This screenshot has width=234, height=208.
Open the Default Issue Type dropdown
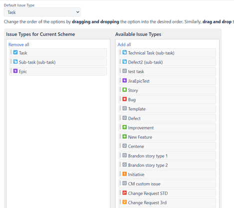42,12
